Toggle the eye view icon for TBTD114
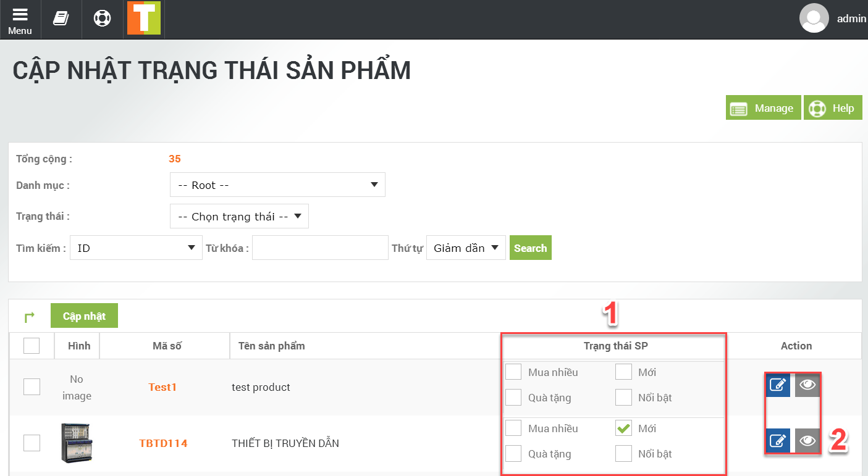Screen dimensions: 868x476 pyautogui.click(x=807, y=441)
